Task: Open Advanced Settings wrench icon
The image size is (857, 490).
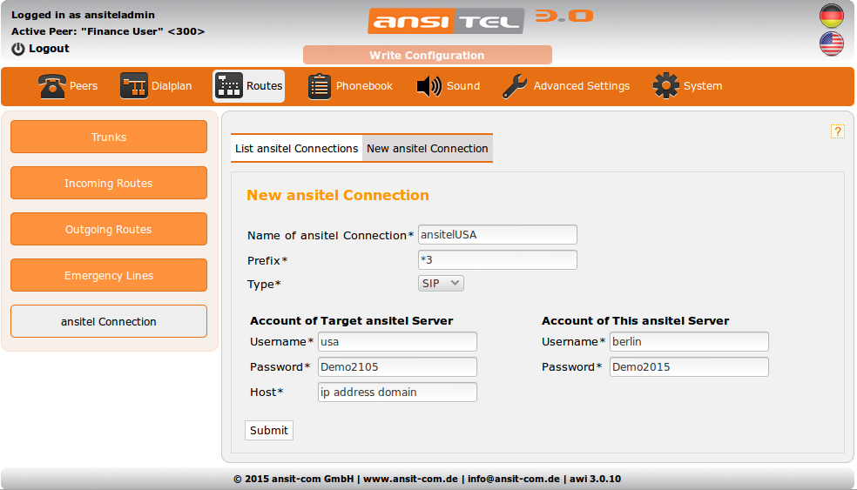Action: click(515, 86)
